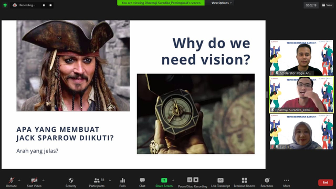Click the green encryption shield icon
This screenshot has width=336, height=189.
coord(5,5)
